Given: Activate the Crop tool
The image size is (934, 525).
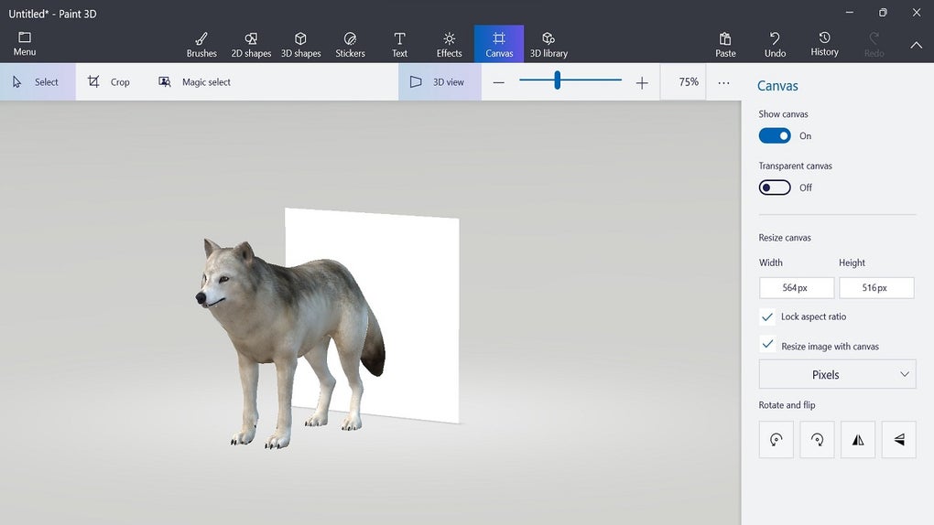Looking at the screenshot, I should (109, 82).
